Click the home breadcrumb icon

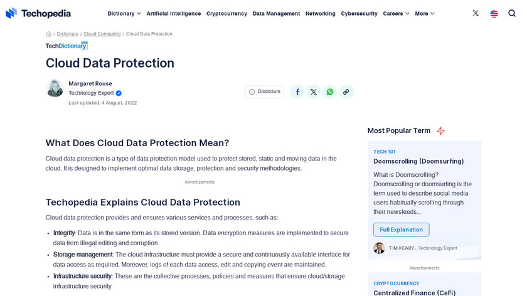point(49,34)
